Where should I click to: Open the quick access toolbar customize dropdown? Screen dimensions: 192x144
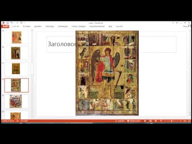(x=24, y=23)
